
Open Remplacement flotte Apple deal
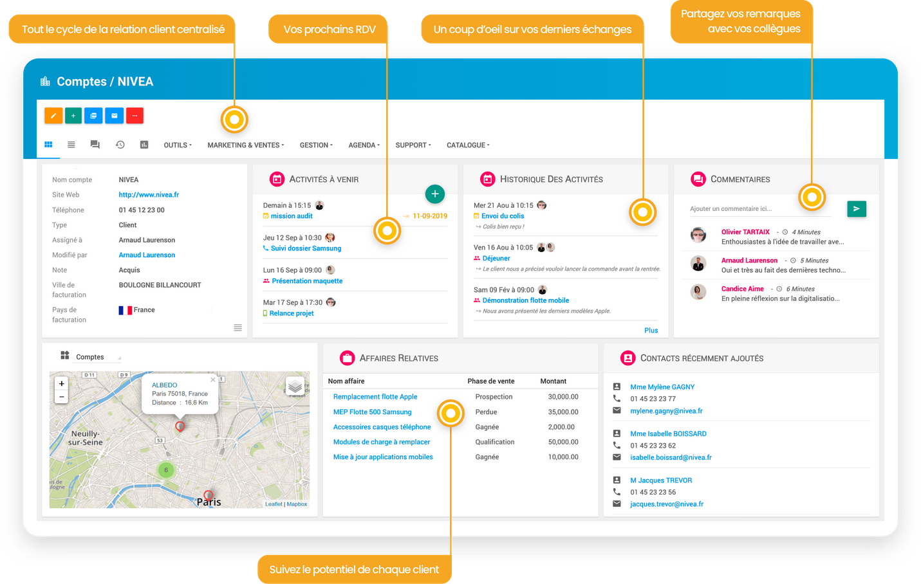click(x=375, y=397)
